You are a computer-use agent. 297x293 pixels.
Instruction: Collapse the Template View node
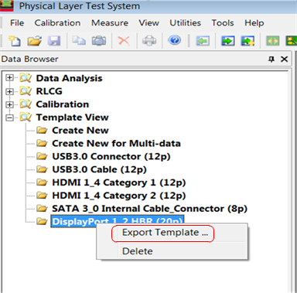[x=9, y=118]
